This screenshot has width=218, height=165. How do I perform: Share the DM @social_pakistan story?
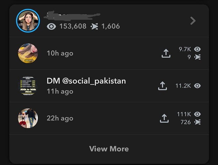point(163,86)
